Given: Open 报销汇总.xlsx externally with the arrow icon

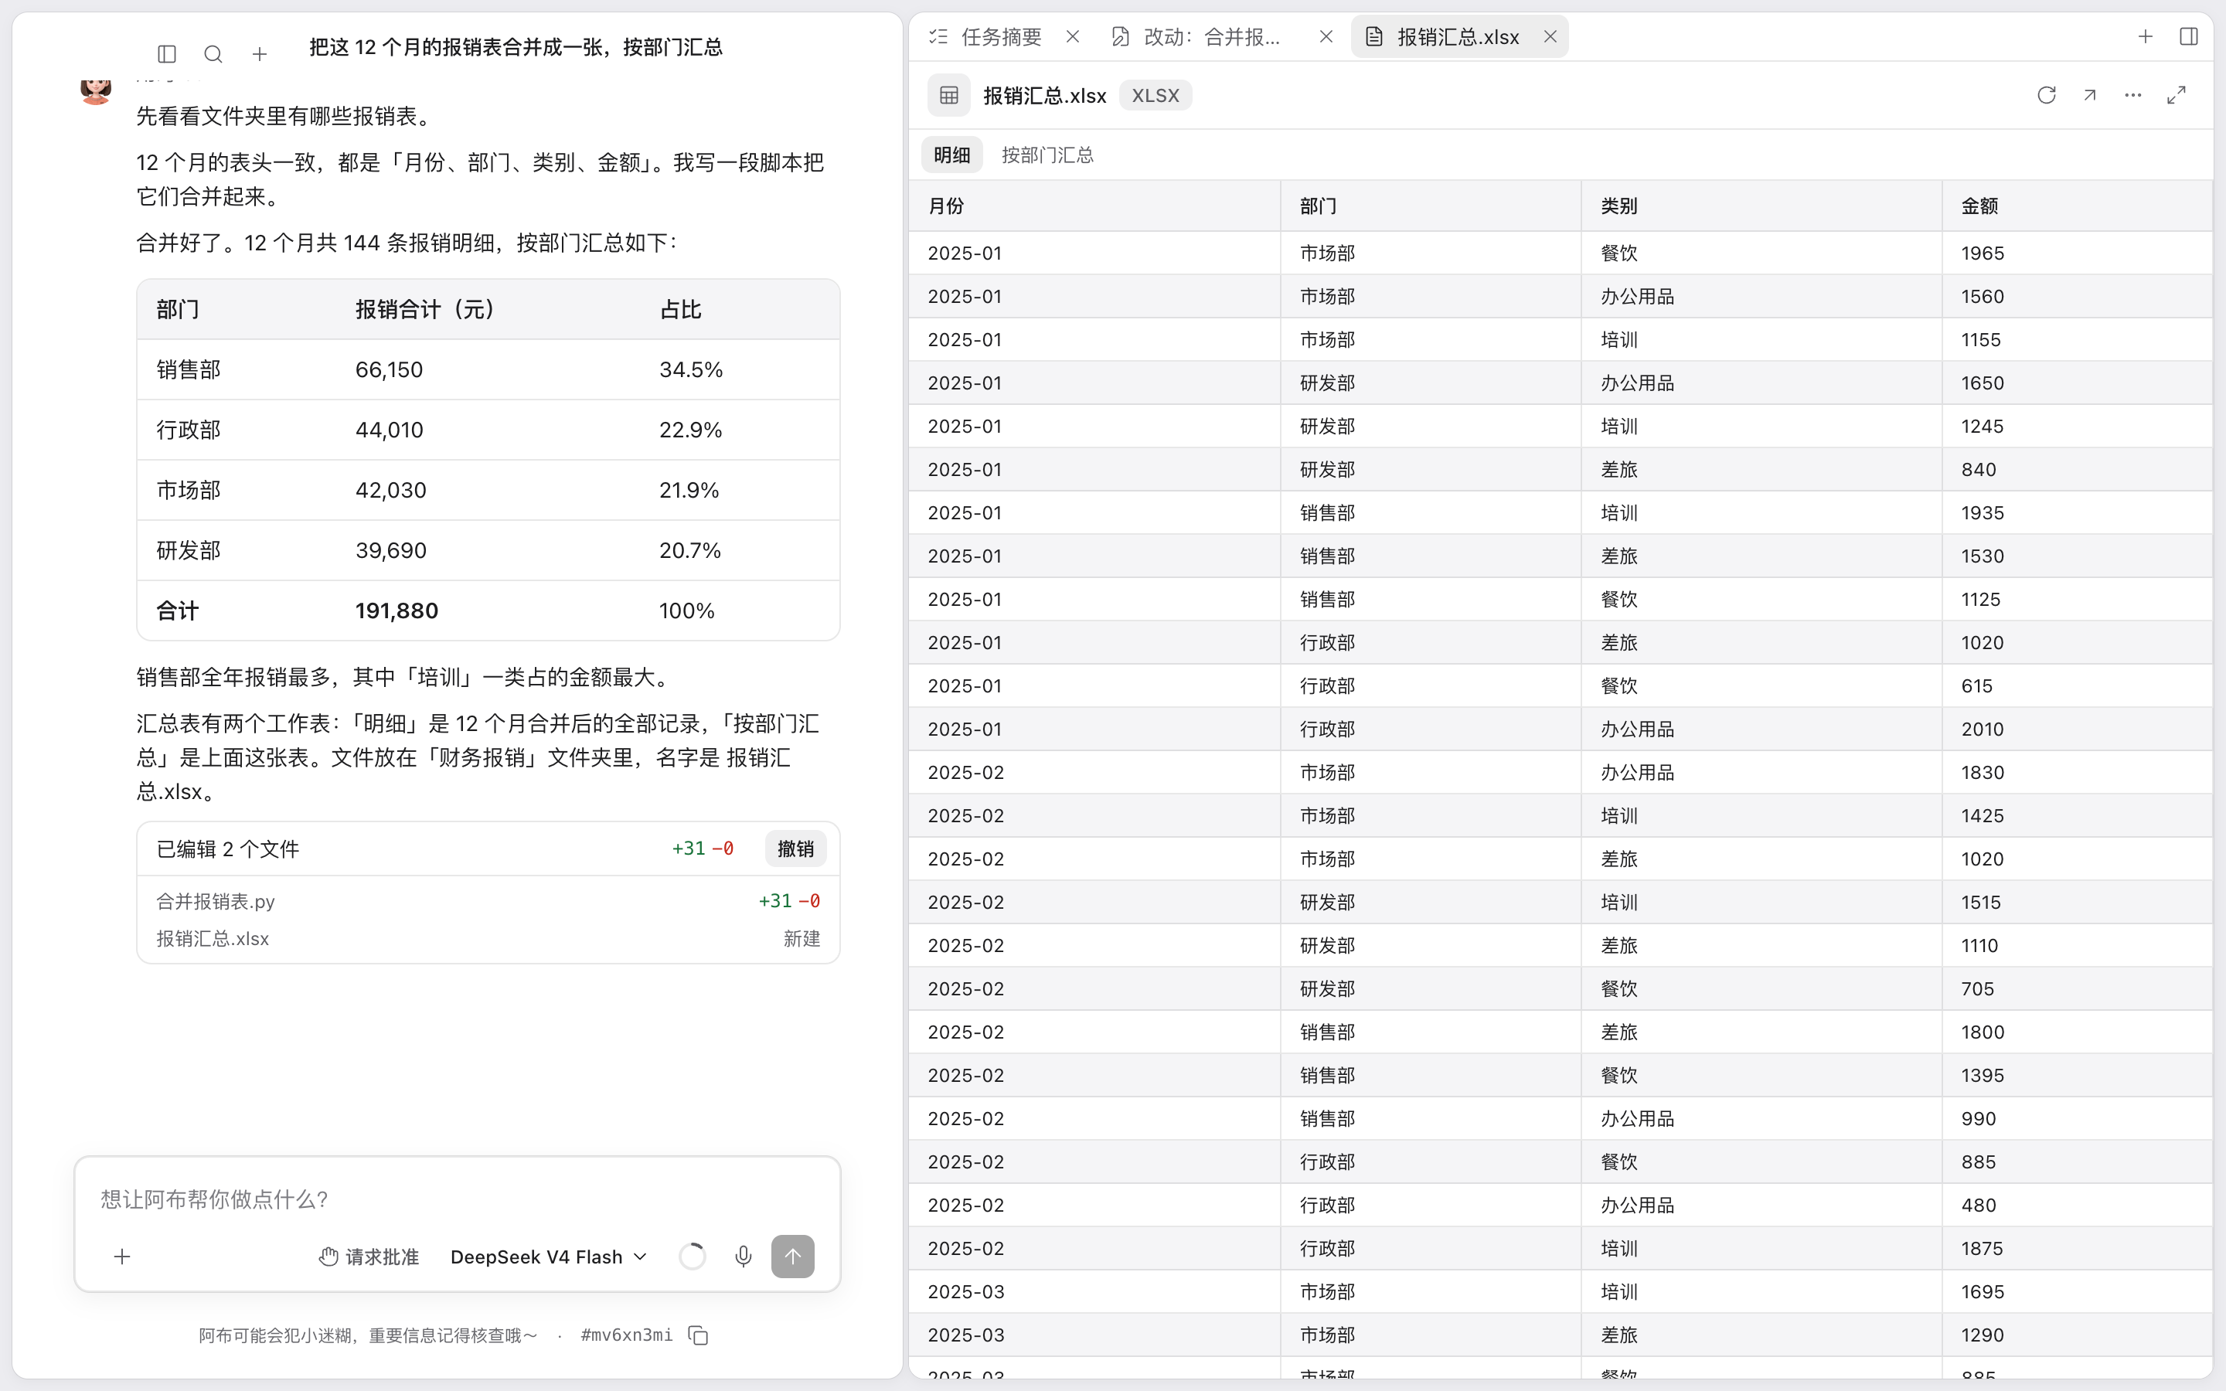Looking at the screenshot, I should [2090, 96].
